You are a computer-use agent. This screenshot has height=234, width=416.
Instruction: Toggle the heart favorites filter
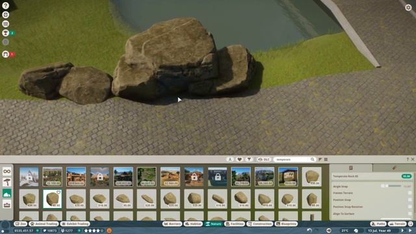click(x=240, y=159)
